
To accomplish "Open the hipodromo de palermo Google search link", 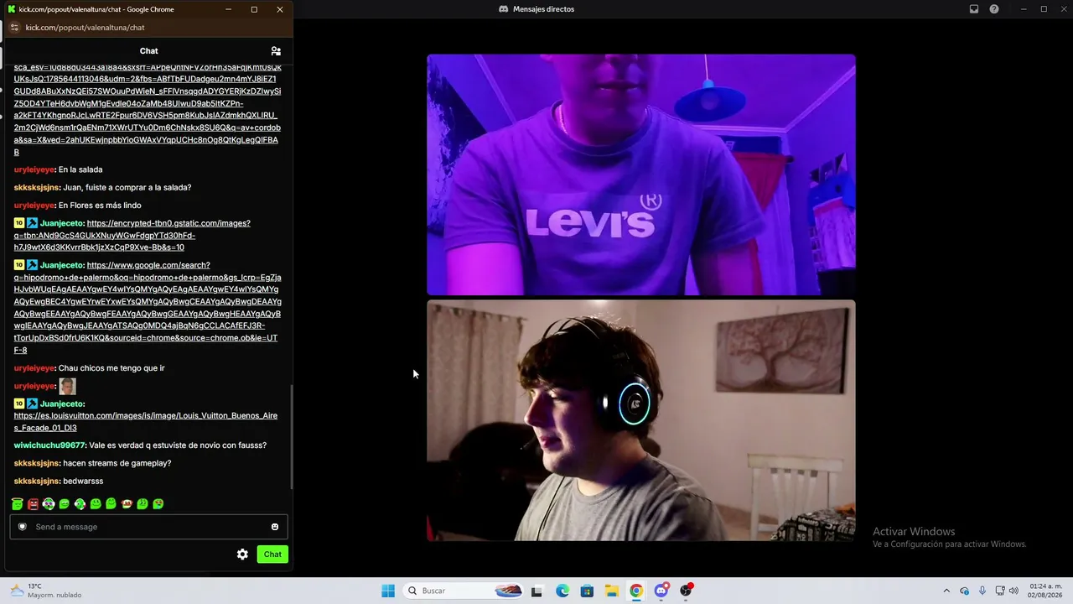I will tap(148, 308).
